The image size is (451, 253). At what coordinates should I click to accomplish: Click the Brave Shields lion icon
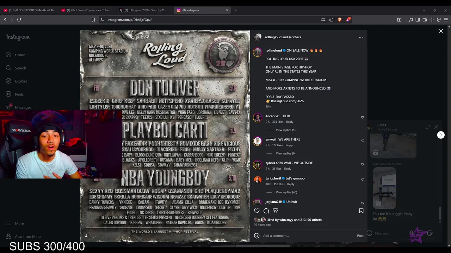point(340,20)
